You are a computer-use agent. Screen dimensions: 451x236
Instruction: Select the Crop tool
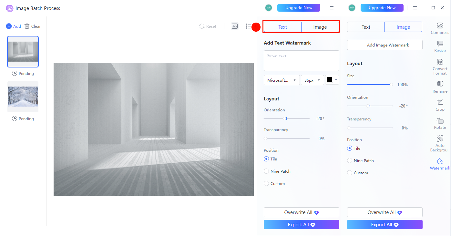(x=440, y=105)
